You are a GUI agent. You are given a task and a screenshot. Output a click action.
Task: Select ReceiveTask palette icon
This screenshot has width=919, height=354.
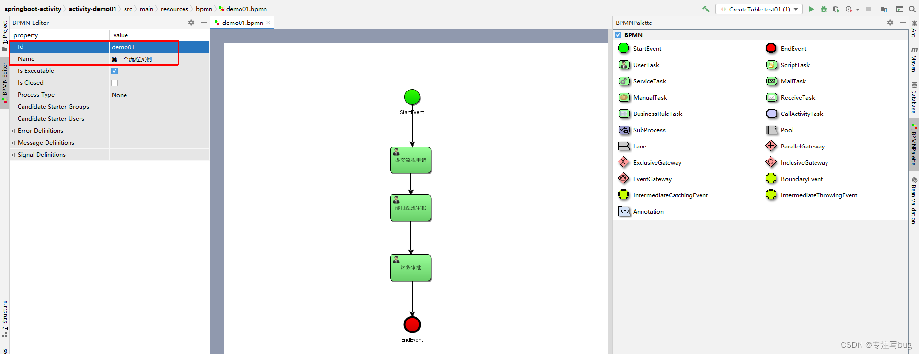tap(771, 98)
